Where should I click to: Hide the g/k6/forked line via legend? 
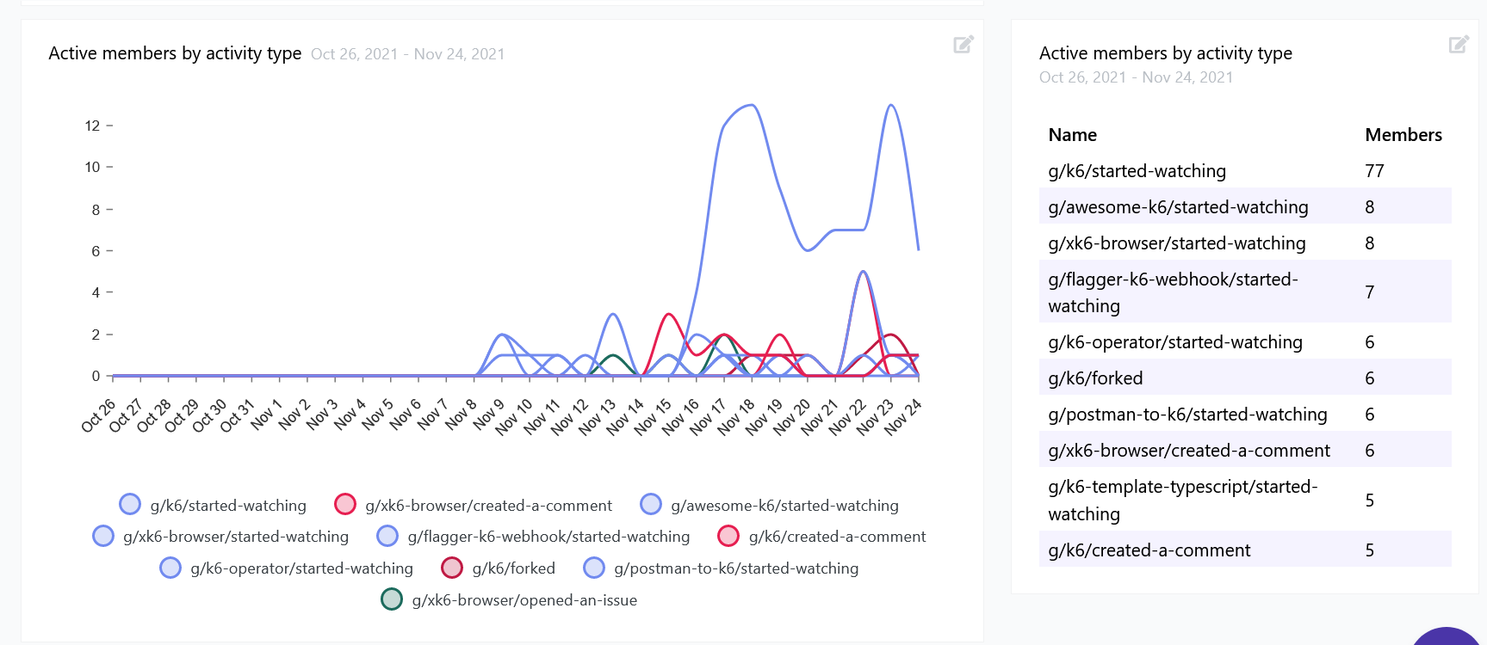[x=453, y=568]
